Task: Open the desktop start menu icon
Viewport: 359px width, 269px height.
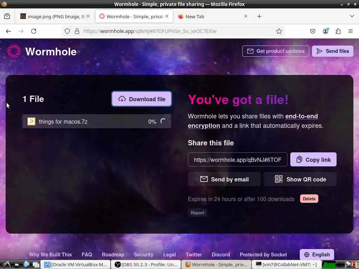Action: click(6, 265)
